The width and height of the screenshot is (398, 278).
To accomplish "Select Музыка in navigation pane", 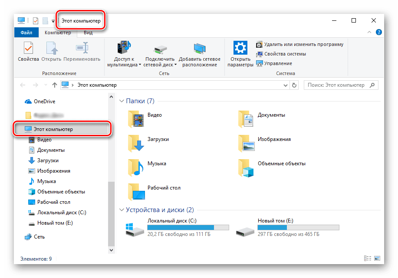I will [42, 181].
